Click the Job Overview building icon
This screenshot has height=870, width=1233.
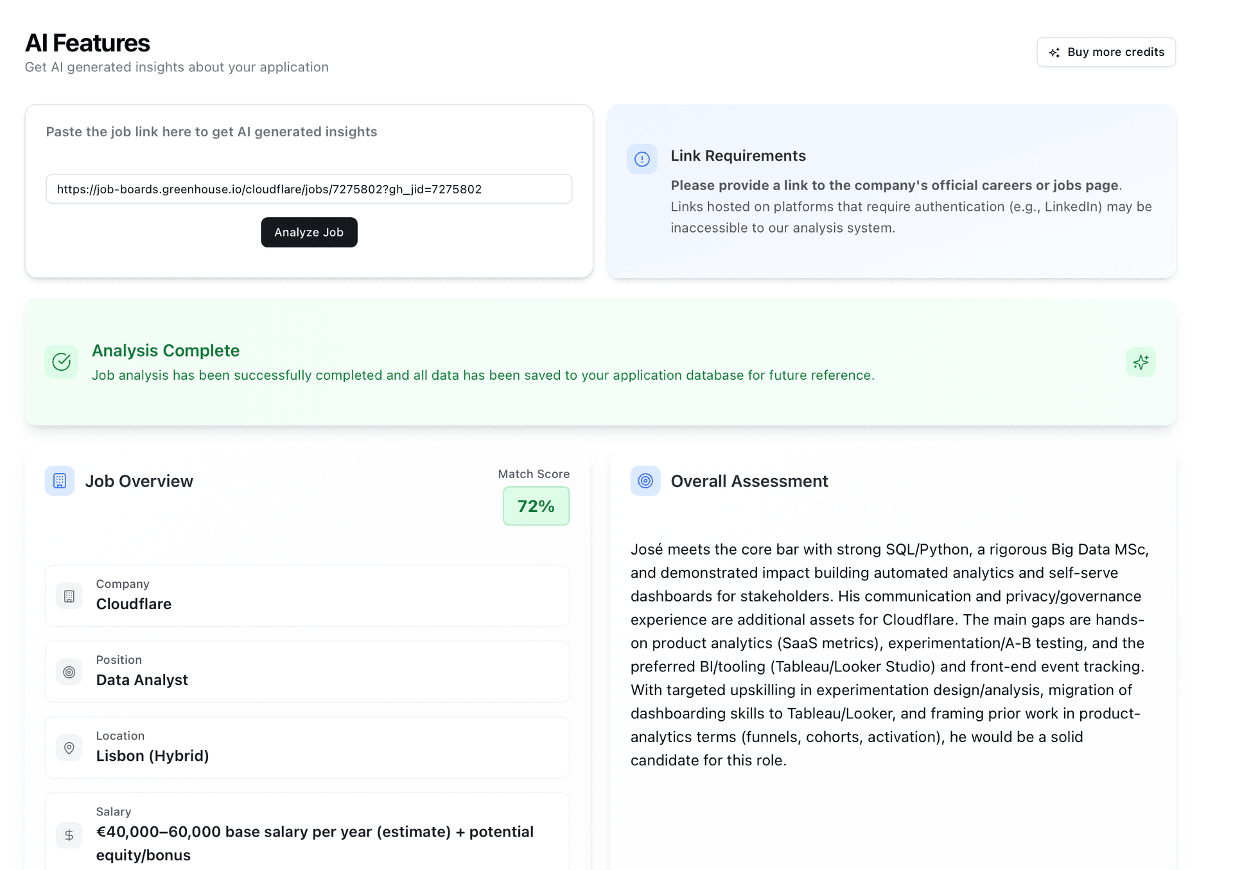pos(60,481)
